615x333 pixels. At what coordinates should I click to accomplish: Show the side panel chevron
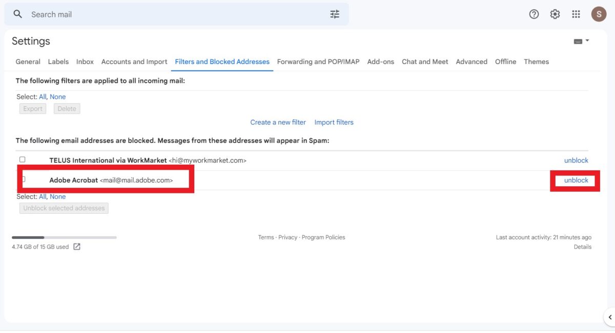pyautogui.click(x=609, y=317)
